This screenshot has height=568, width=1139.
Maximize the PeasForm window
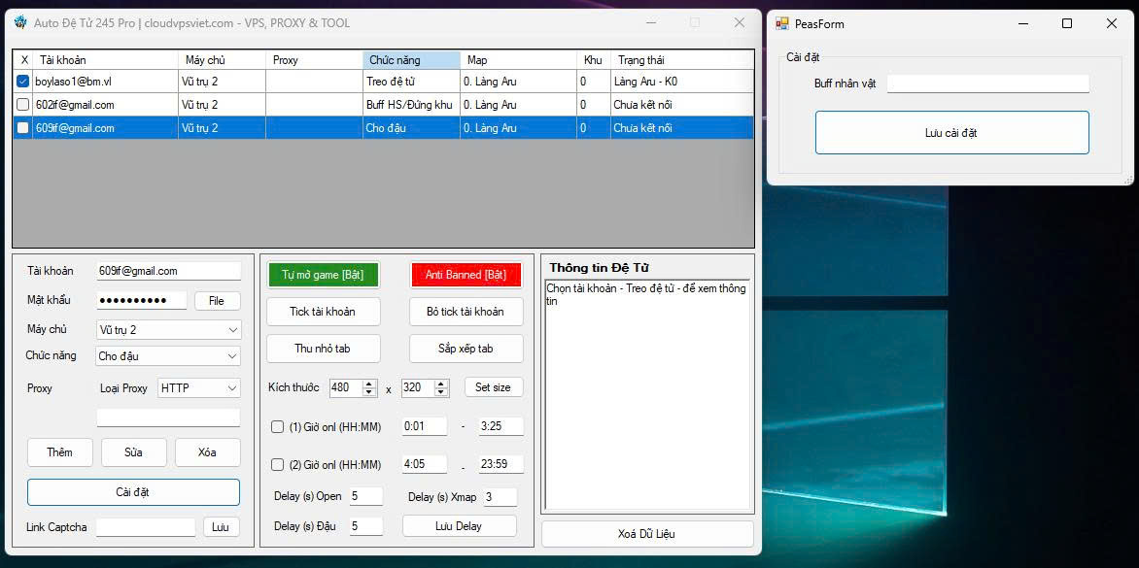[x=1066, y=23]
